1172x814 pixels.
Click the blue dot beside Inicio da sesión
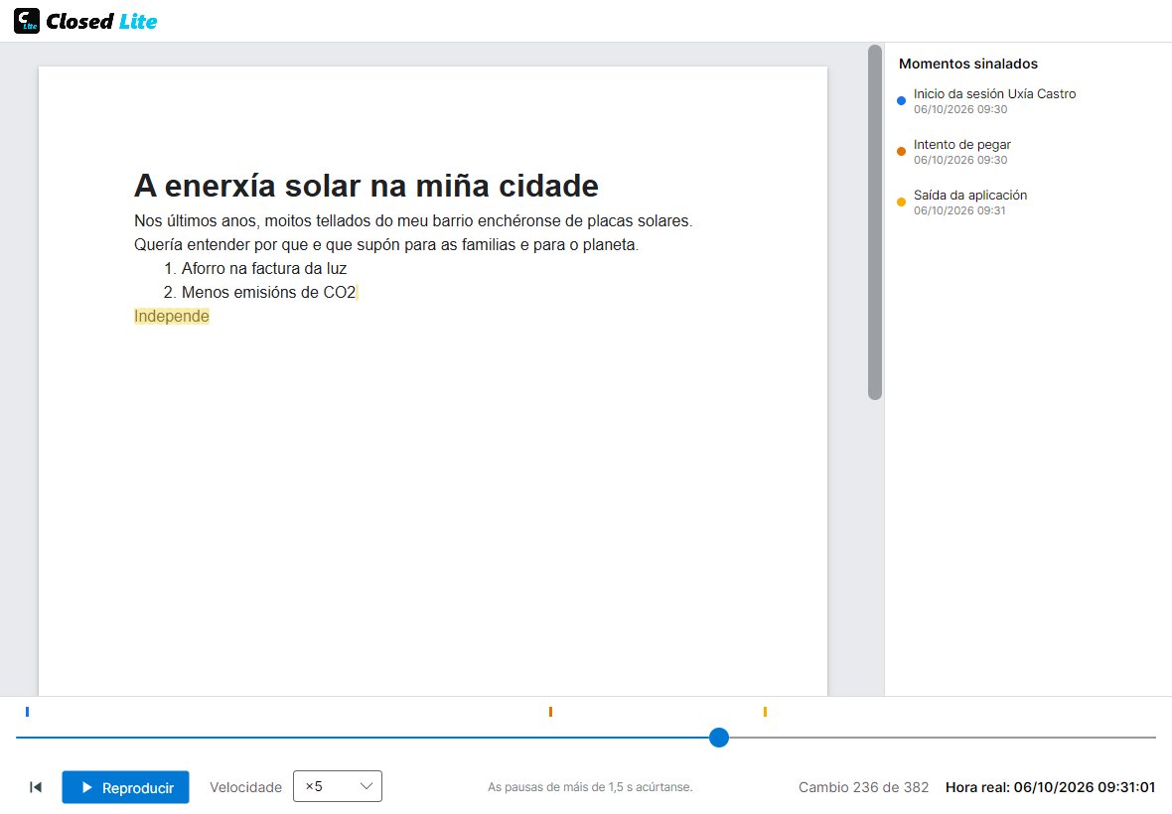coord(902,101)
